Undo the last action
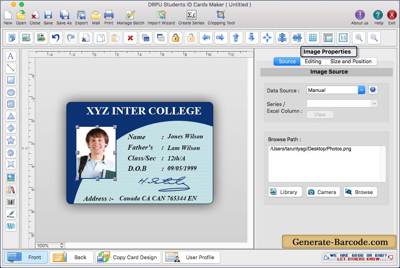Image resolution: width=400 pixels, height=268 pixels. [x=56, y=38]
